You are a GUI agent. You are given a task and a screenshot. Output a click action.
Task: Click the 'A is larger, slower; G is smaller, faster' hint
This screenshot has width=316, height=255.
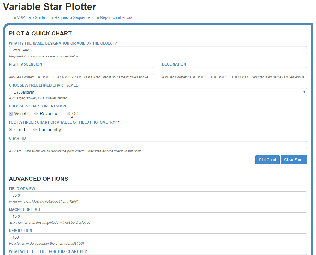click(x=38, y=98)
